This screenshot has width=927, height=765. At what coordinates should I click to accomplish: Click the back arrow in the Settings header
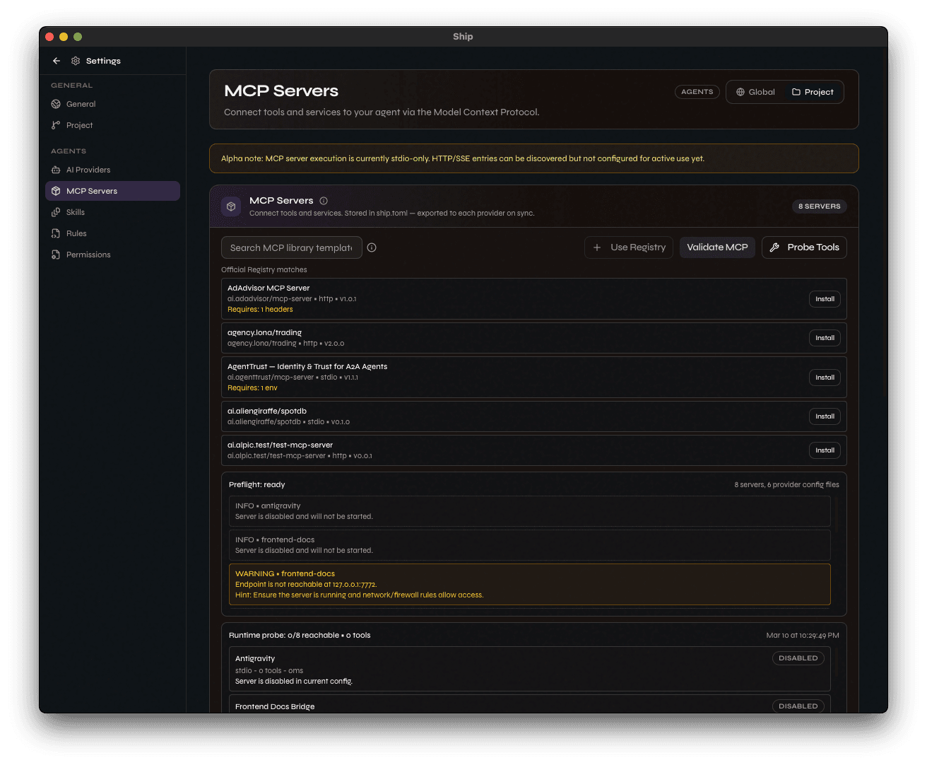click(57, 61)
